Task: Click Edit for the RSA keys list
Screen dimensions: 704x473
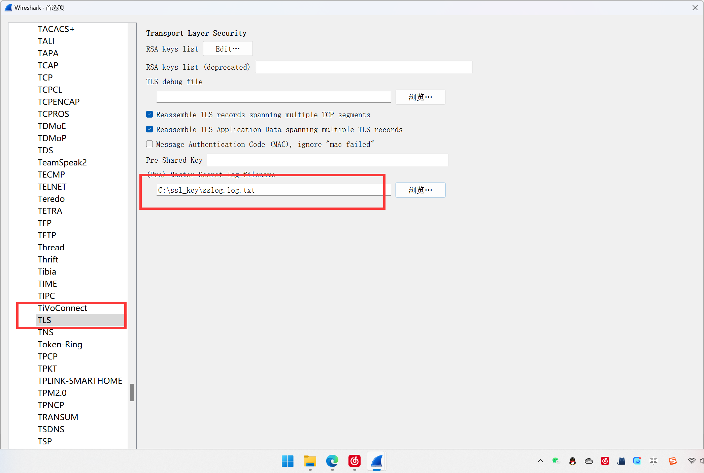Action: [228, 49]
